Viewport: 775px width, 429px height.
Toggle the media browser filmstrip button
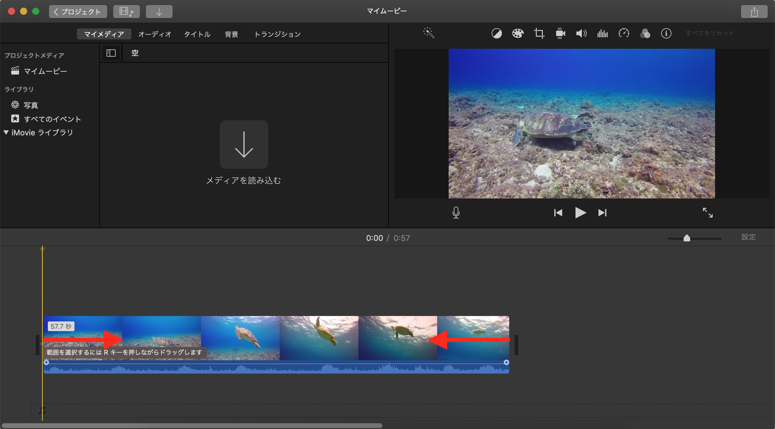[127, 12]
